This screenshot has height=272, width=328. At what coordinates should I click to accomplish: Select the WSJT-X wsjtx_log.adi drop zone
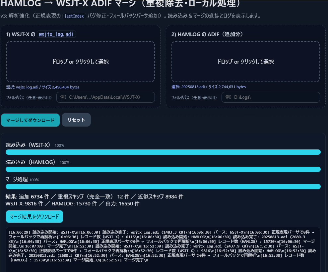click(x=81, y=62)
